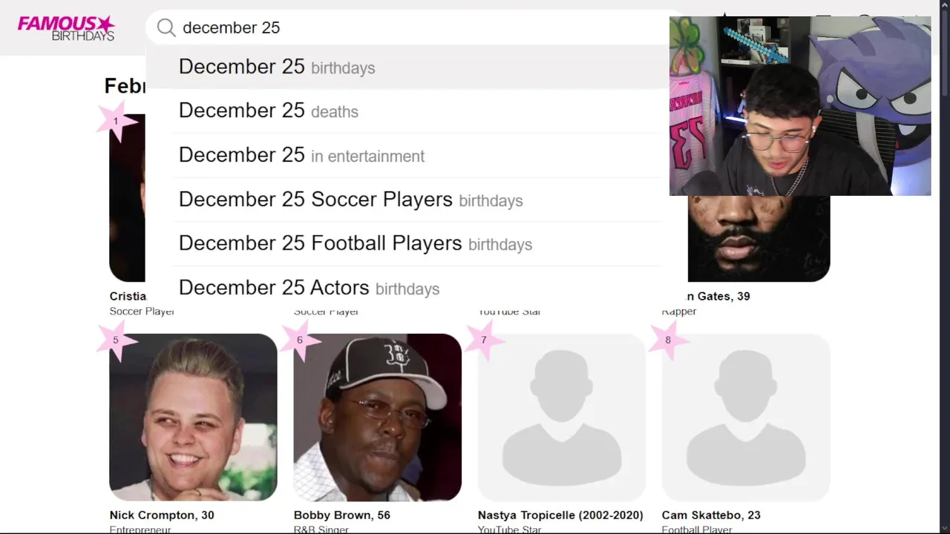This screenshot has height=534, width=950.
Task: Click the rank 6 star badge
Action: coord(300,340)
